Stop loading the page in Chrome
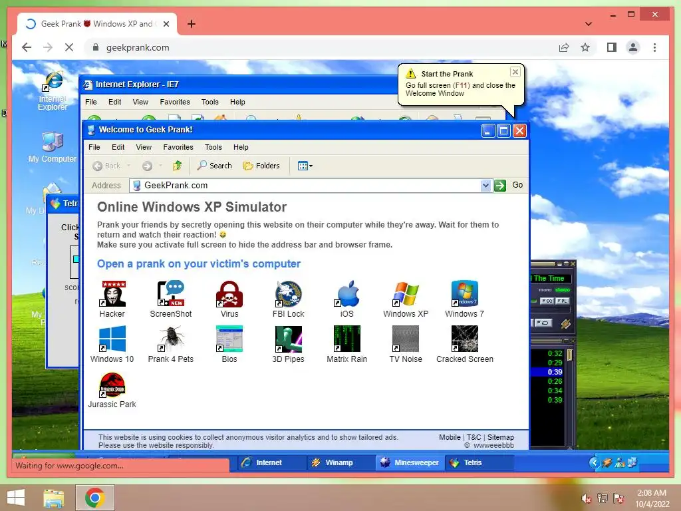The width and height of the screenshot is (681, 511). click(x=69, y=47)
